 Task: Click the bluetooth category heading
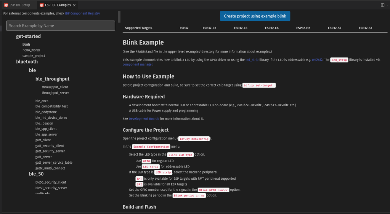click(x=27, y=62)
